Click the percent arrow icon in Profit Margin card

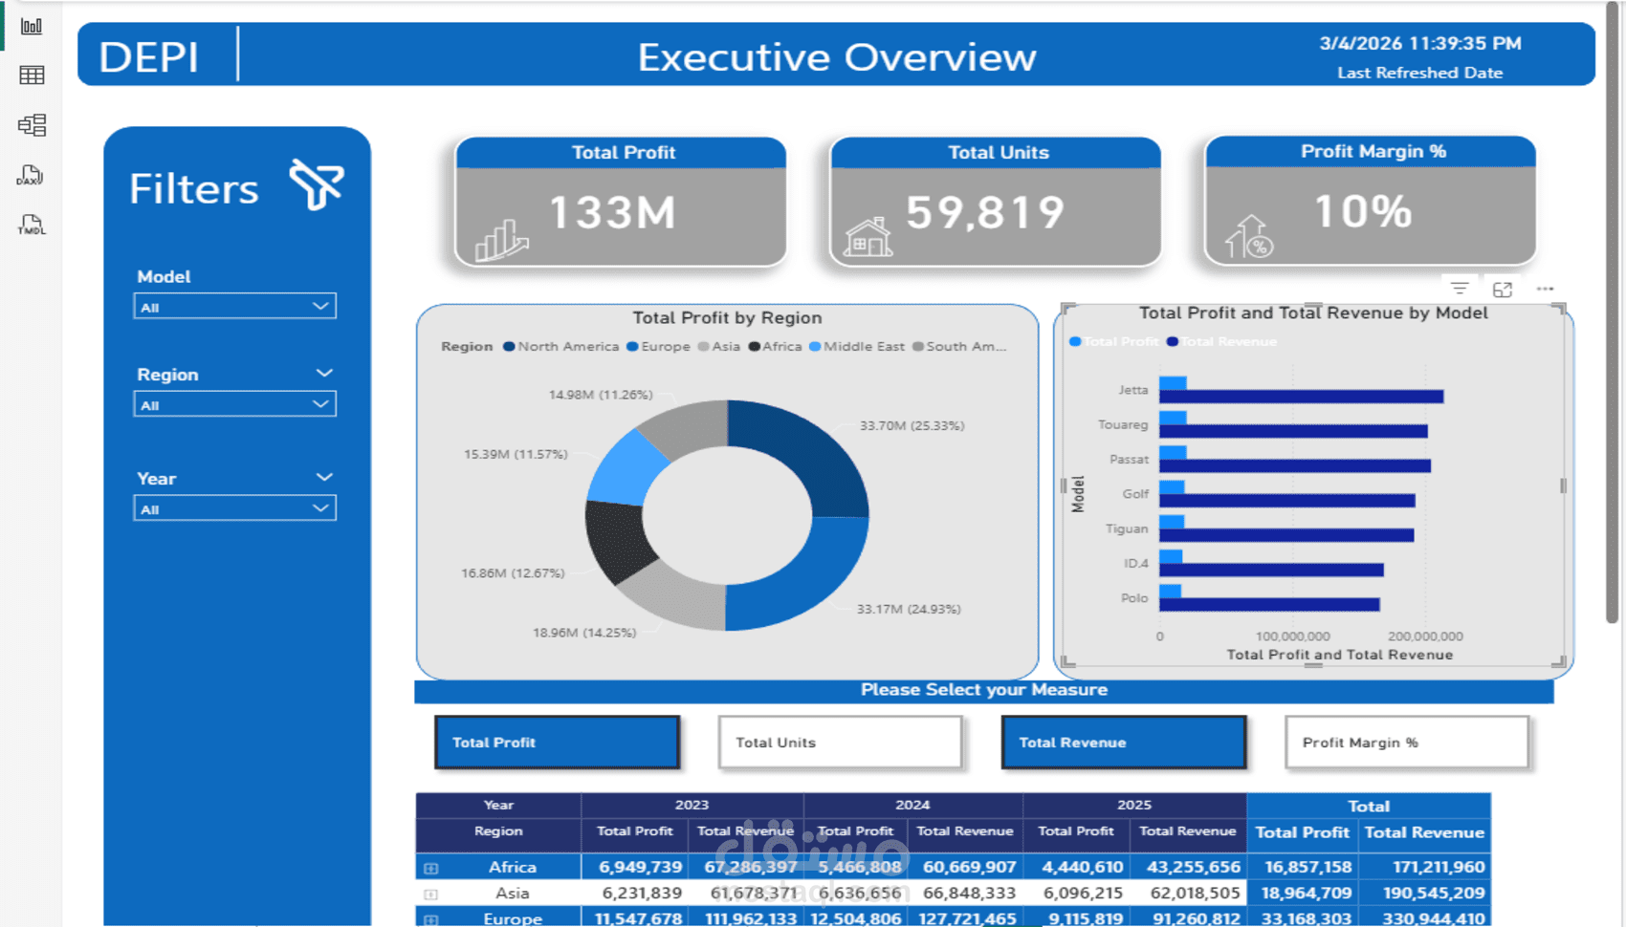(1249, 237)
